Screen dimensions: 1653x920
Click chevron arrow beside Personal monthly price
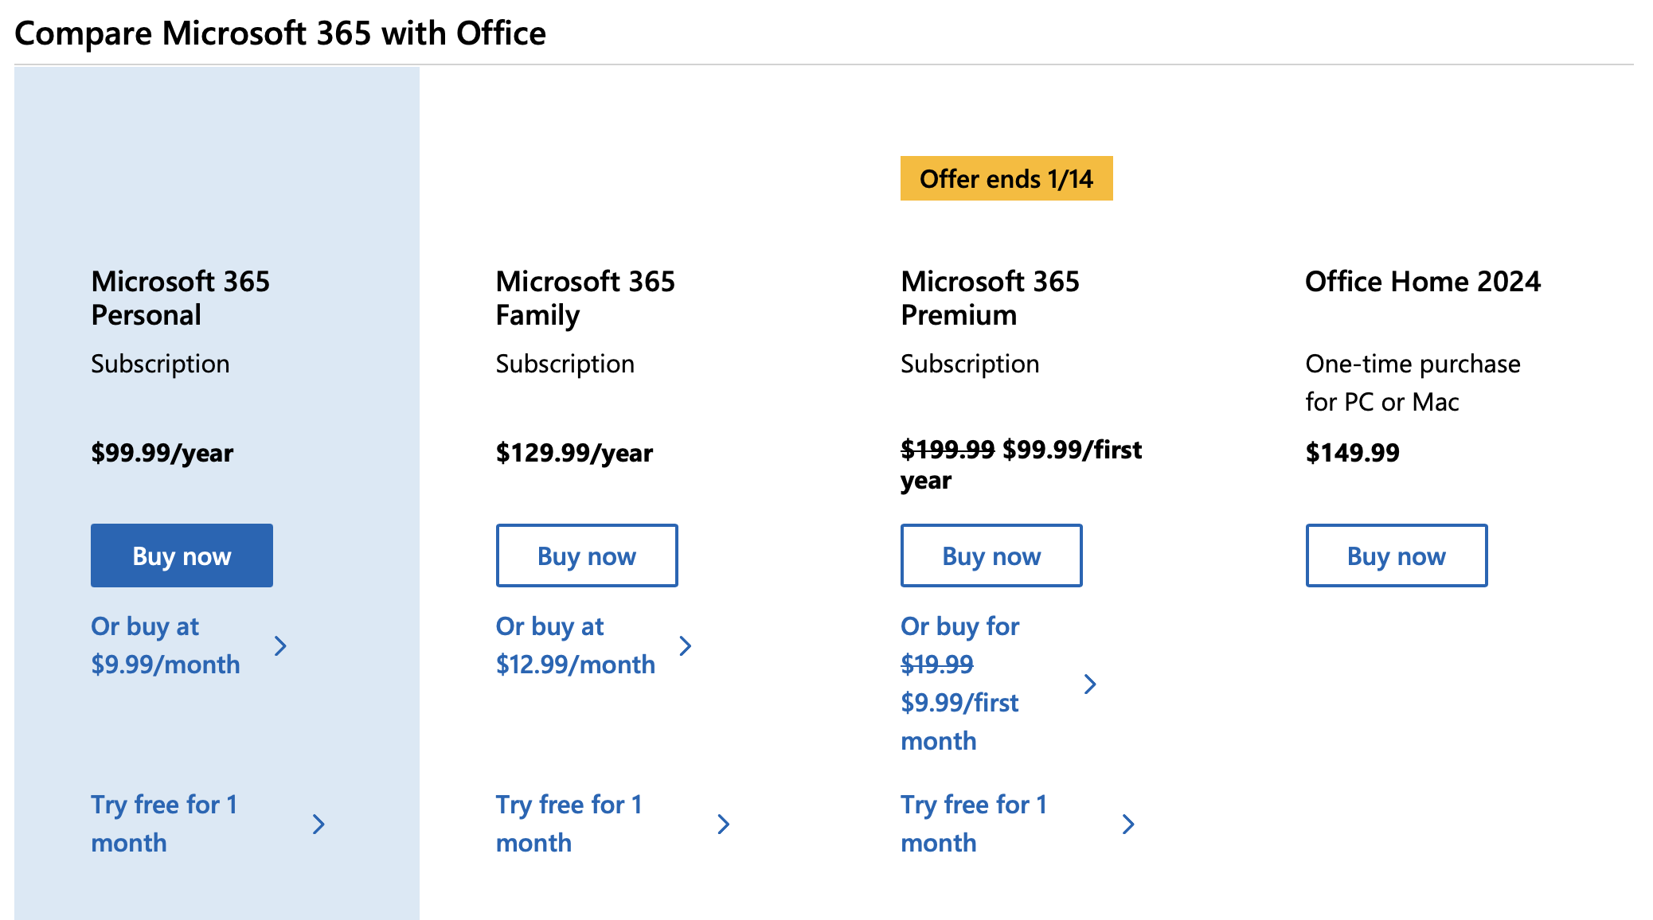280,645
